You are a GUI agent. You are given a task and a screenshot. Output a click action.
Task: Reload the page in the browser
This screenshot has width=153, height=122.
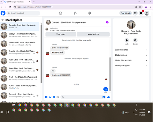pos(10,7)
